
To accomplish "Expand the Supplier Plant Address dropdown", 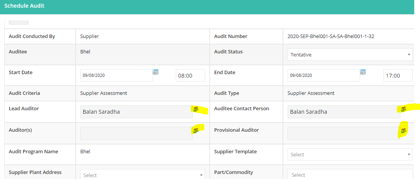I will pos(142,174).
